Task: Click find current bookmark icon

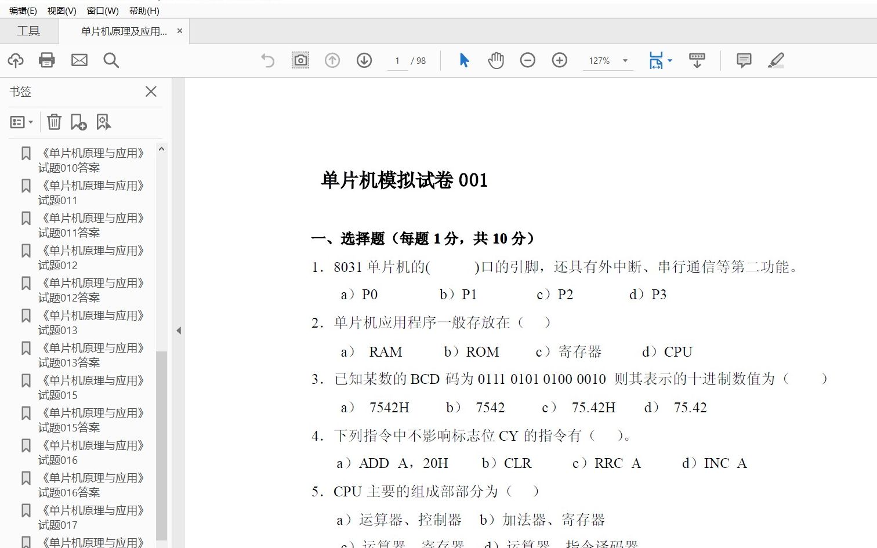Action: pos(103,122)
